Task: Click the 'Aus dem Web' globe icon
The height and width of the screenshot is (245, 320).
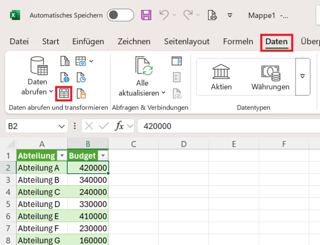Action: click(x=64, y=77)
